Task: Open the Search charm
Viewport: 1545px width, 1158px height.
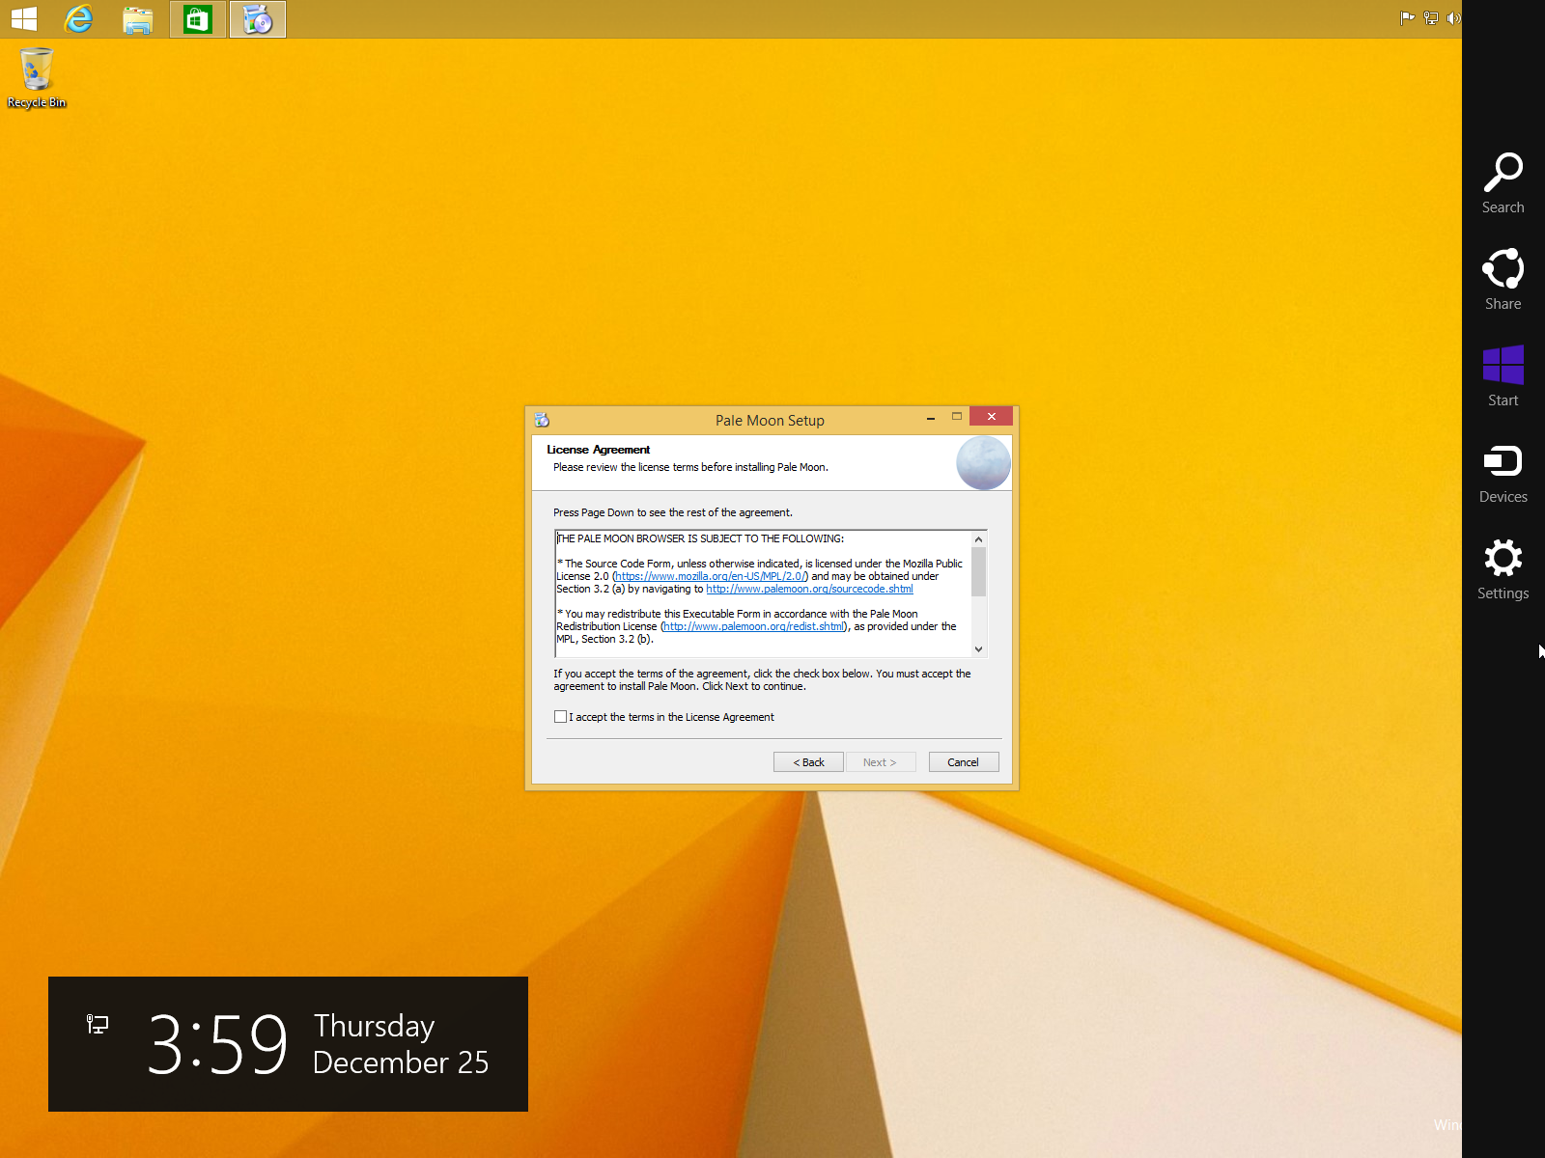Action: point(1503,182)
